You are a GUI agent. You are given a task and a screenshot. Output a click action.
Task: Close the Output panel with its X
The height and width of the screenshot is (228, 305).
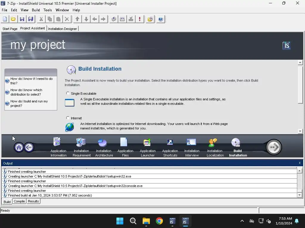coord(300,163)
